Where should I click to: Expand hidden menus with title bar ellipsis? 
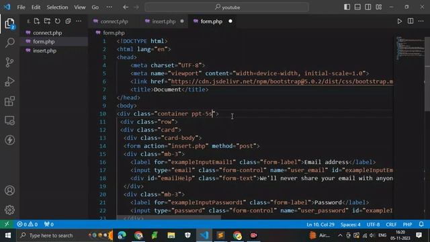pyautogui.click(x=109, y=7)
